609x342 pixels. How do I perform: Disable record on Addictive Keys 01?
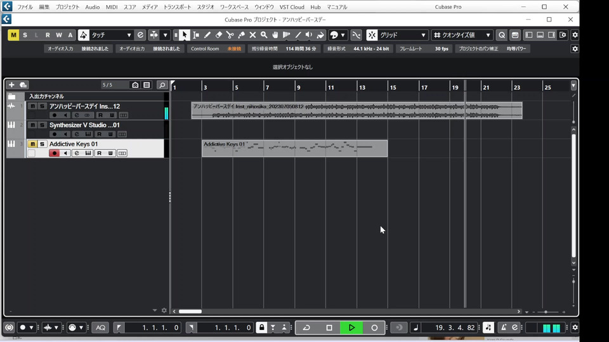coord(55,153)
